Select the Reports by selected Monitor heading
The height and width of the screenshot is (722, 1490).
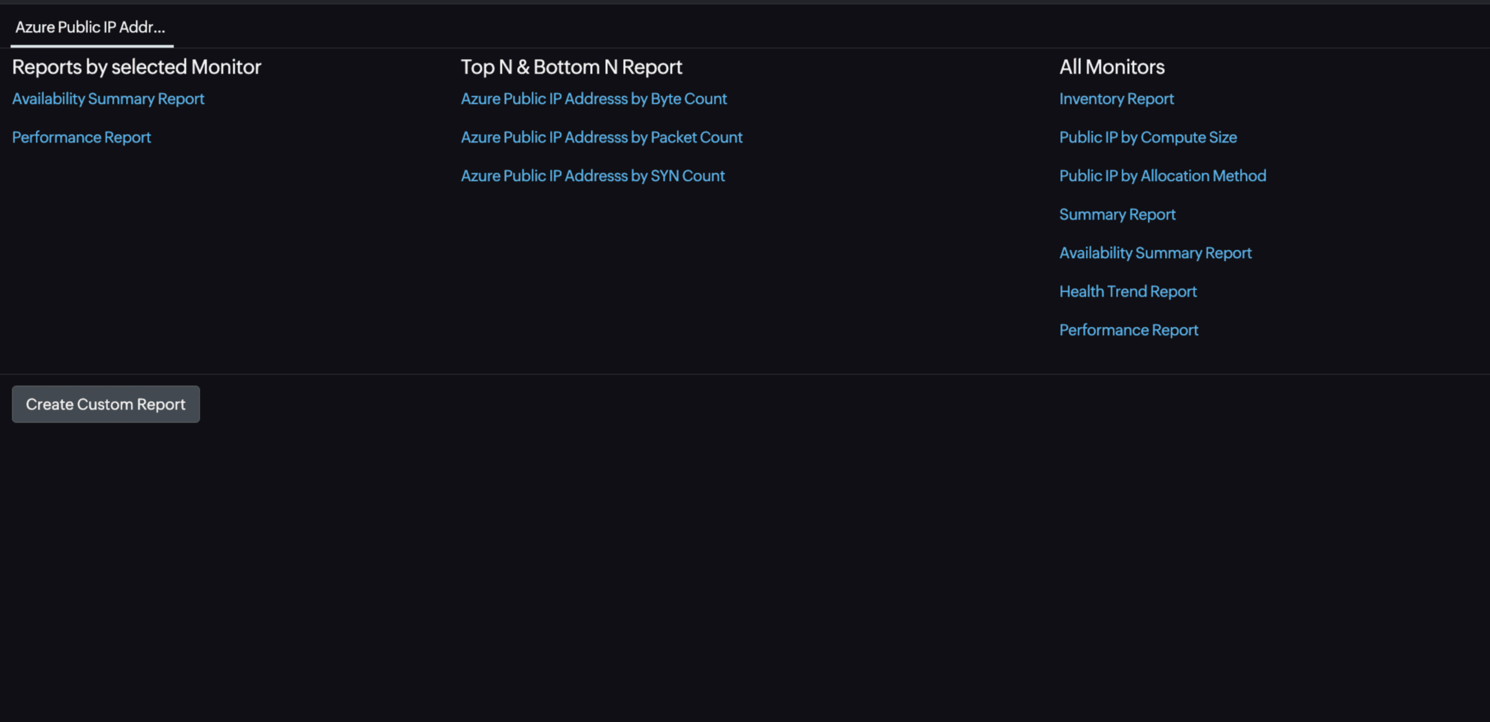click(x=136, y=67)
